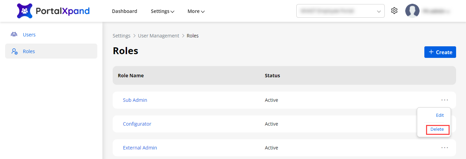Image resolution: width=466 pixels, height=159 pixels.
Task: Click Settings in the breadcrumb trail
Action: coord(122,36)
